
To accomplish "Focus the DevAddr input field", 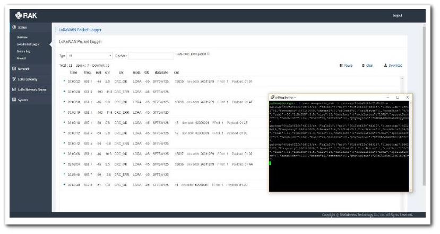I will click(151, 56).
